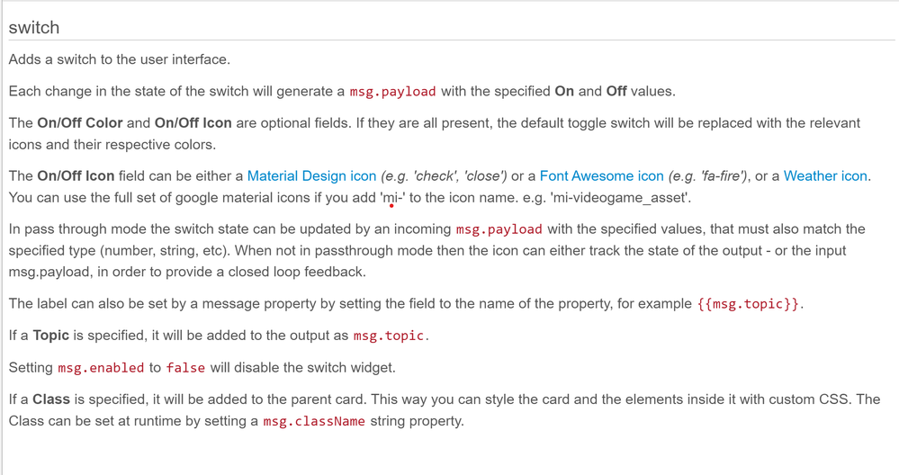Click the bold 'Class' word
The image size is (899, 475).
(51, 399)
